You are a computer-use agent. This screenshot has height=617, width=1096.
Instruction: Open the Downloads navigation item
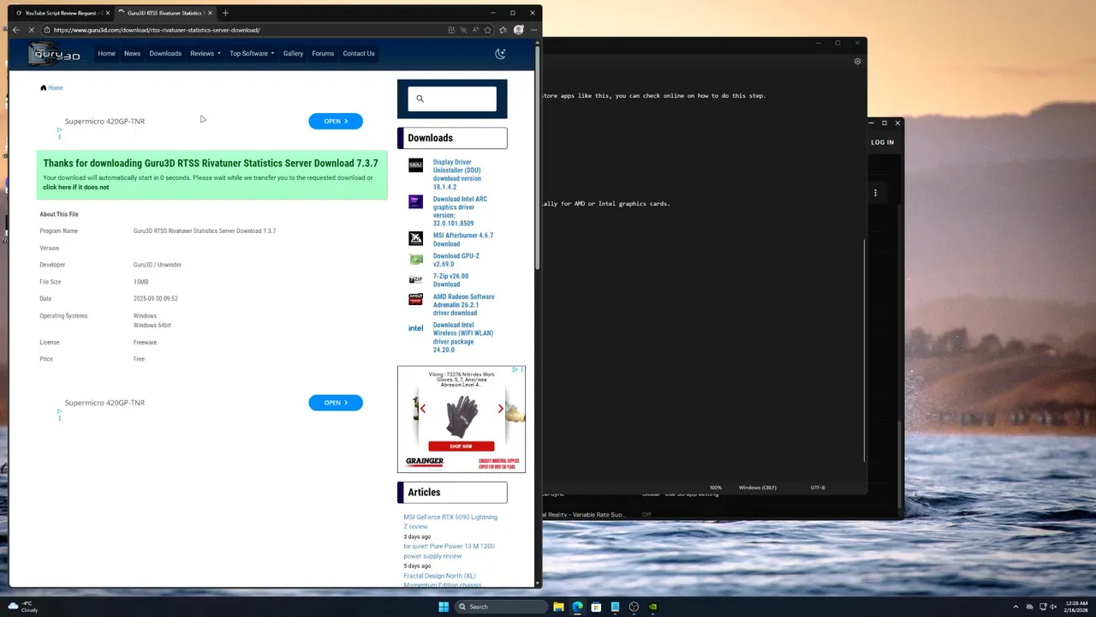pyautogui.click(x=165, y=53)
